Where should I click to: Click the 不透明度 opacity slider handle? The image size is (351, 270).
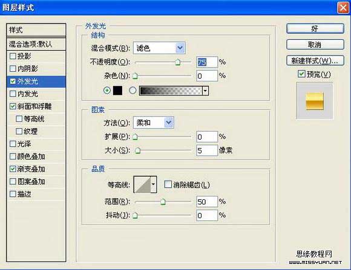pyautogui.click(x=178, y=62)
